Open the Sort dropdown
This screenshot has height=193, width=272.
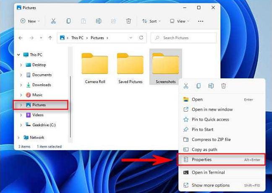click(152, 21)
